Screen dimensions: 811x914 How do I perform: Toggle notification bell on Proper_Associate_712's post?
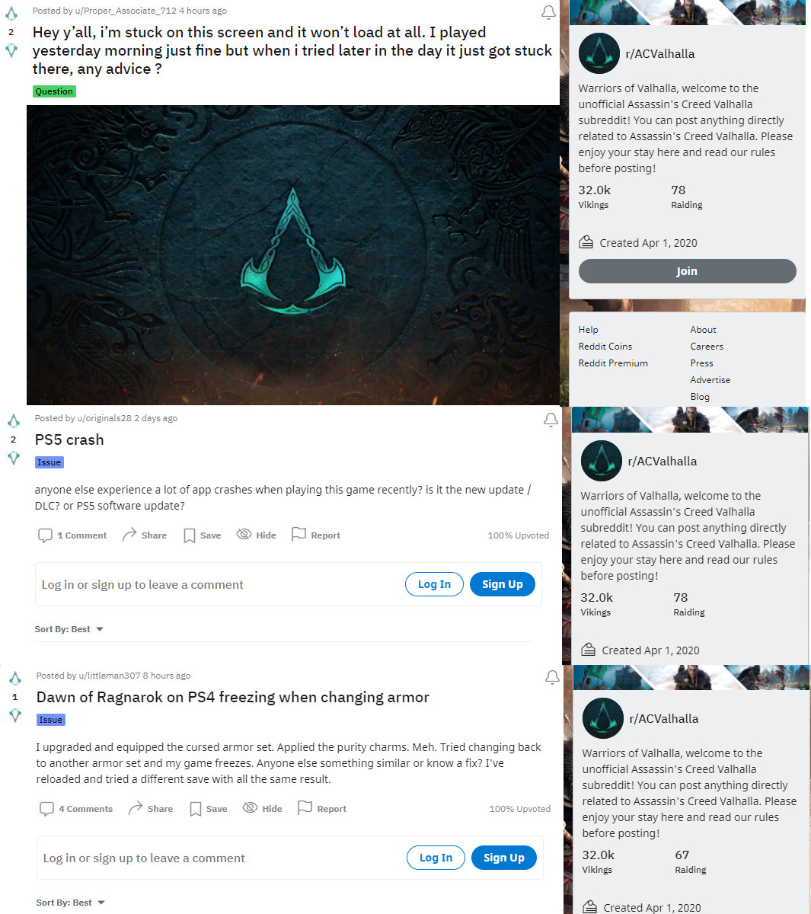(x=548, y=13)
